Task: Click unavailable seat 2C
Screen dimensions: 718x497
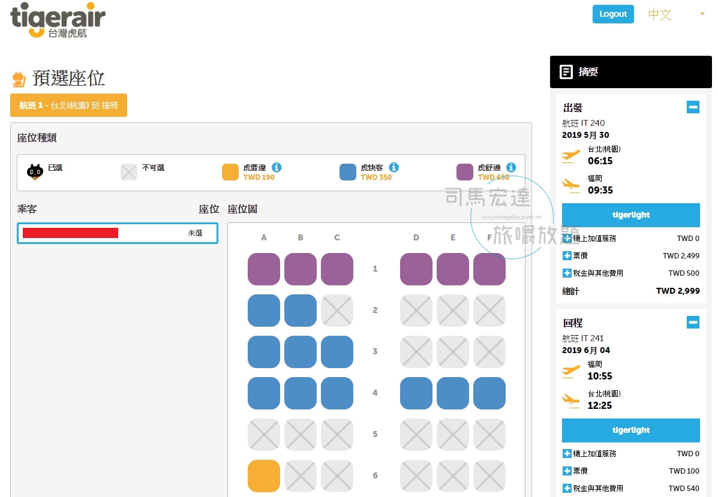Action: [x=337, y=311]
